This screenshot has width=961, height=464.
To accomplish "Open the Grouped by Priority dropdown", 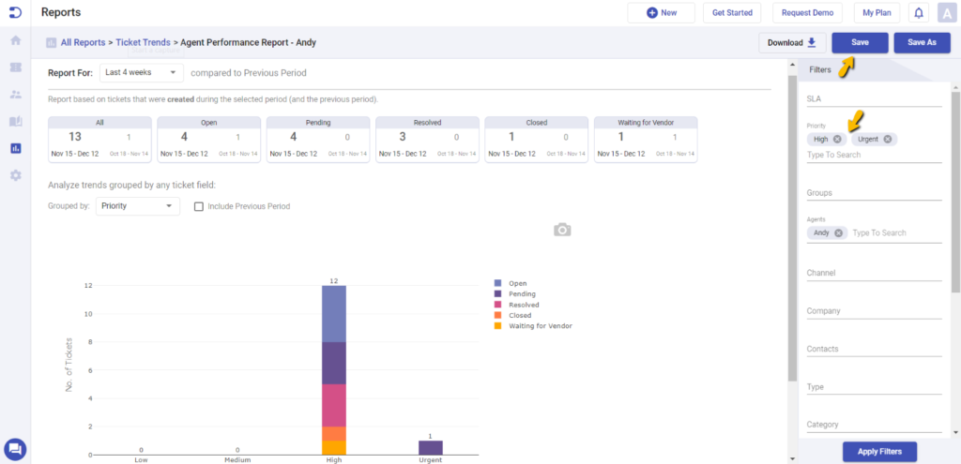I will coord(137,206).
